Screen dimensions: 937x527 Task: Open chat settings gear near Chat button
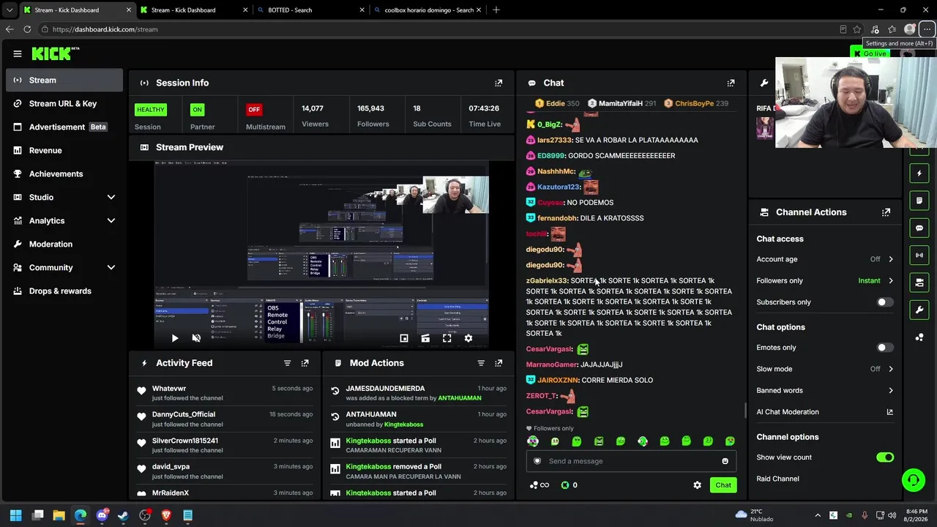697,485
